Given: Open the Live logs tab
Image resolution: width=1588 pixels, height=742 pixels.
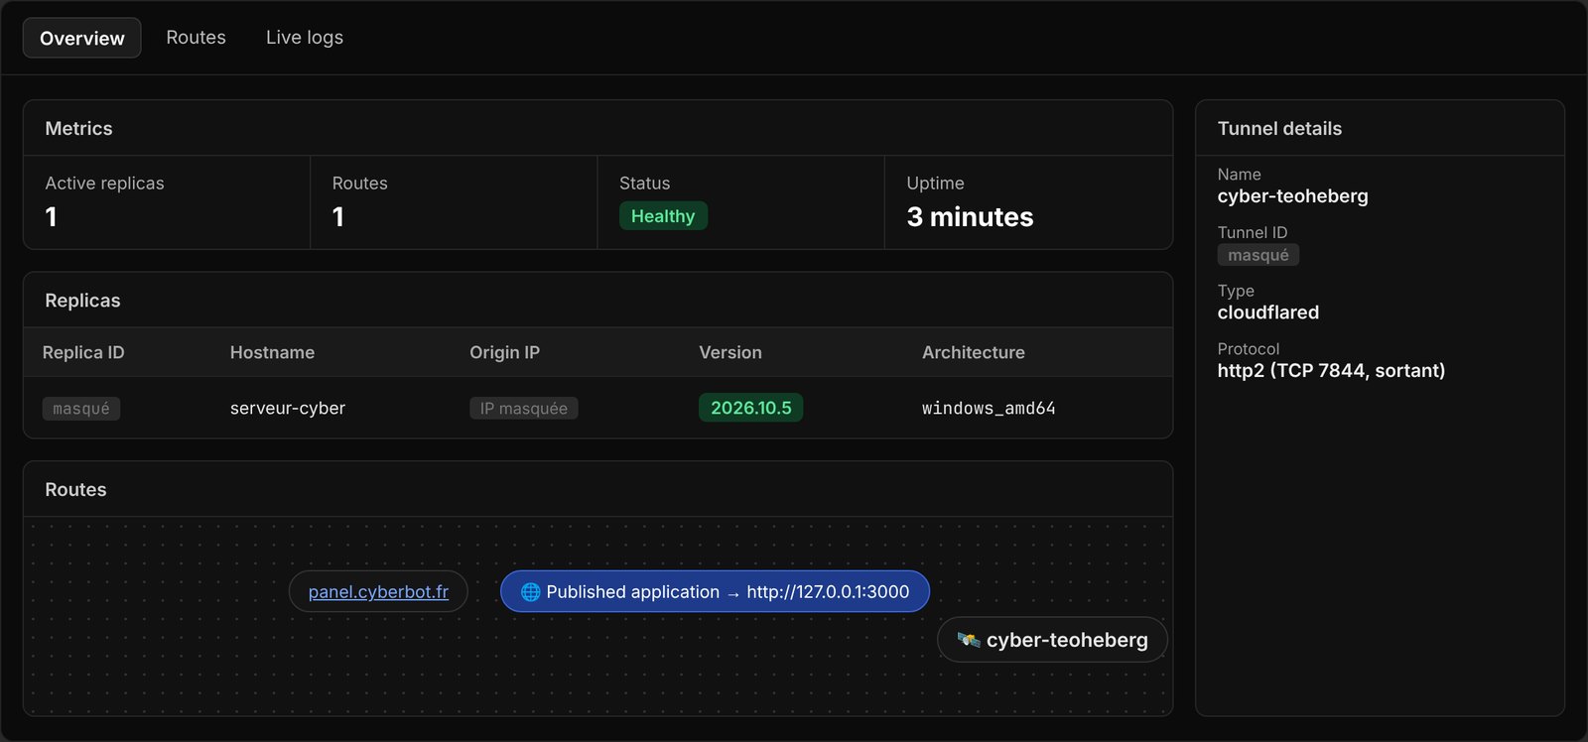Looking at the screenshot, I should (305, 38).
